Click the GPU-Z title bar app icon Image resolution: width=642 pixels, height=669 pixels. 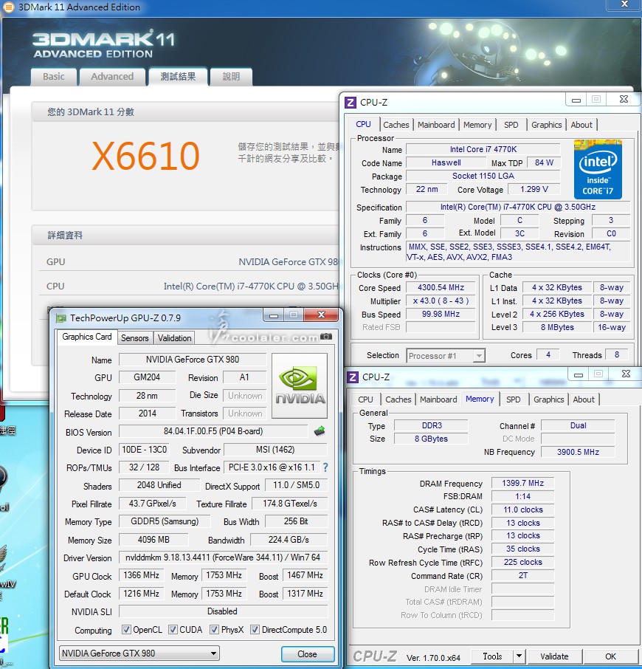point(61,318)
